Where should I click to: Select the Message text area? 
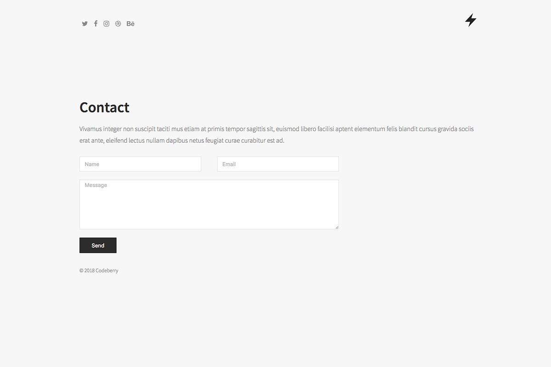209,205
